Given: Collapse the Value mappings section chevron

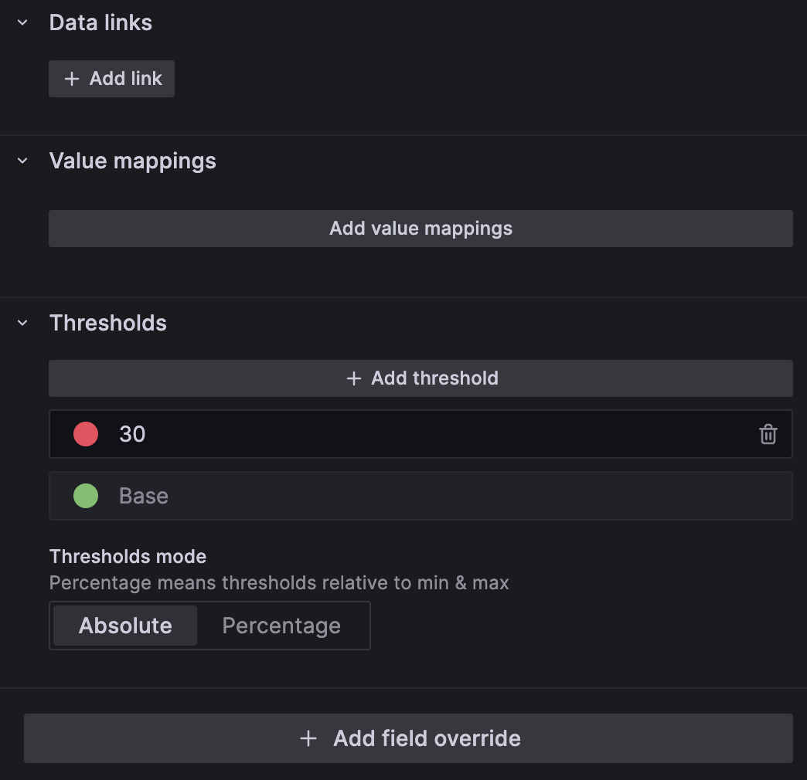Looking at the screenshot, I should click(x=22, y=161).
